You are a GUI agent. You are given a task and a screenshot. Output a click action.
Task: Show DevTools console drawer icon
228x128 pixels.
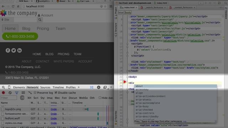tap(92, 87)
